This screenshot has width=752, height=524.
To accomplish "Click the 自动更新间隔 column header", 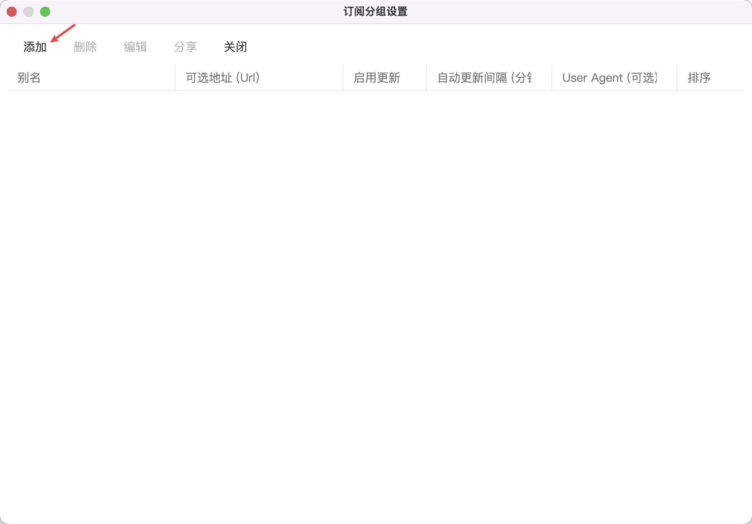I will 484,78.
